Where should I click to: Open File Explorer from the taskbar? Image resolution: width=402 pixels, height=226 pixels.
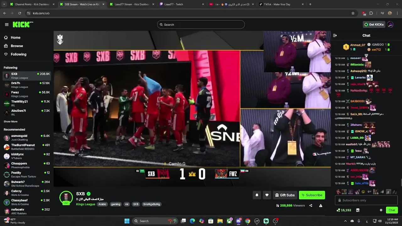click(x=220, y=221)
